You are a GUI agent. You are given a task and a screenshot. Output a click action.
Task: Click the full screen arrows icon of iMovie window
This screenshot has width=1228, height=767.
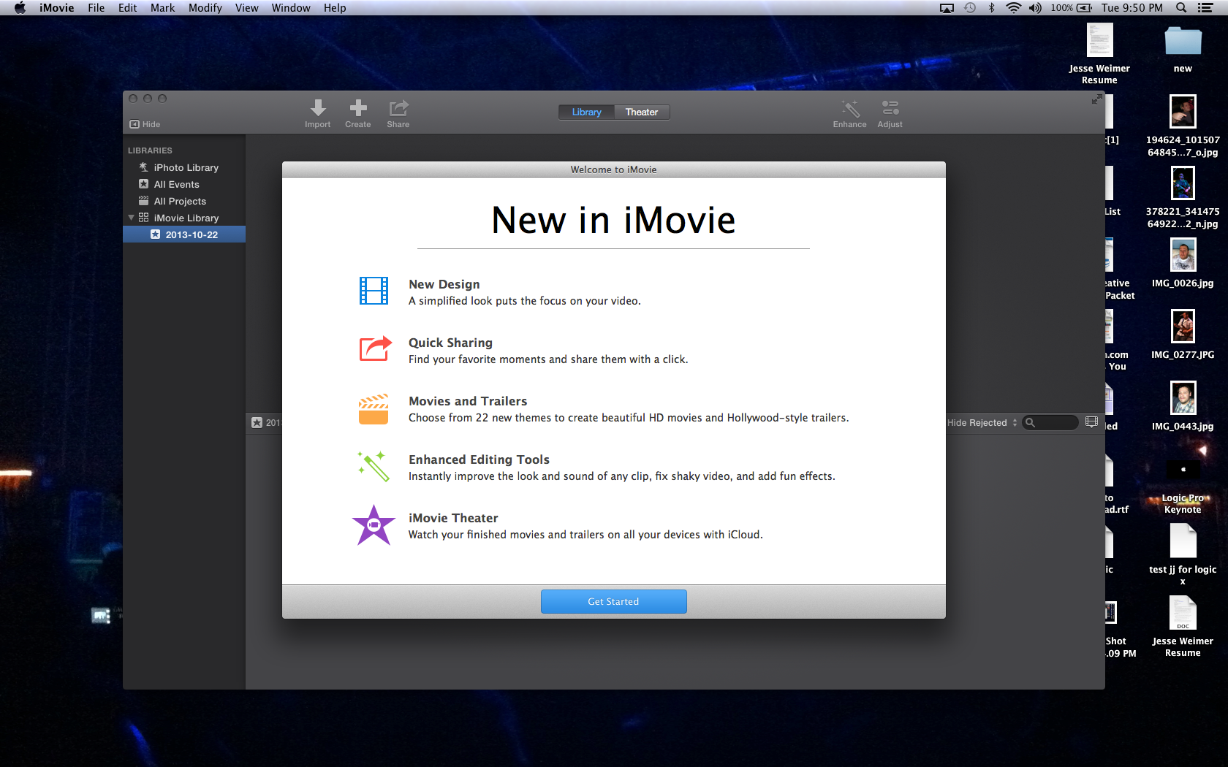tap(1096, 99)
